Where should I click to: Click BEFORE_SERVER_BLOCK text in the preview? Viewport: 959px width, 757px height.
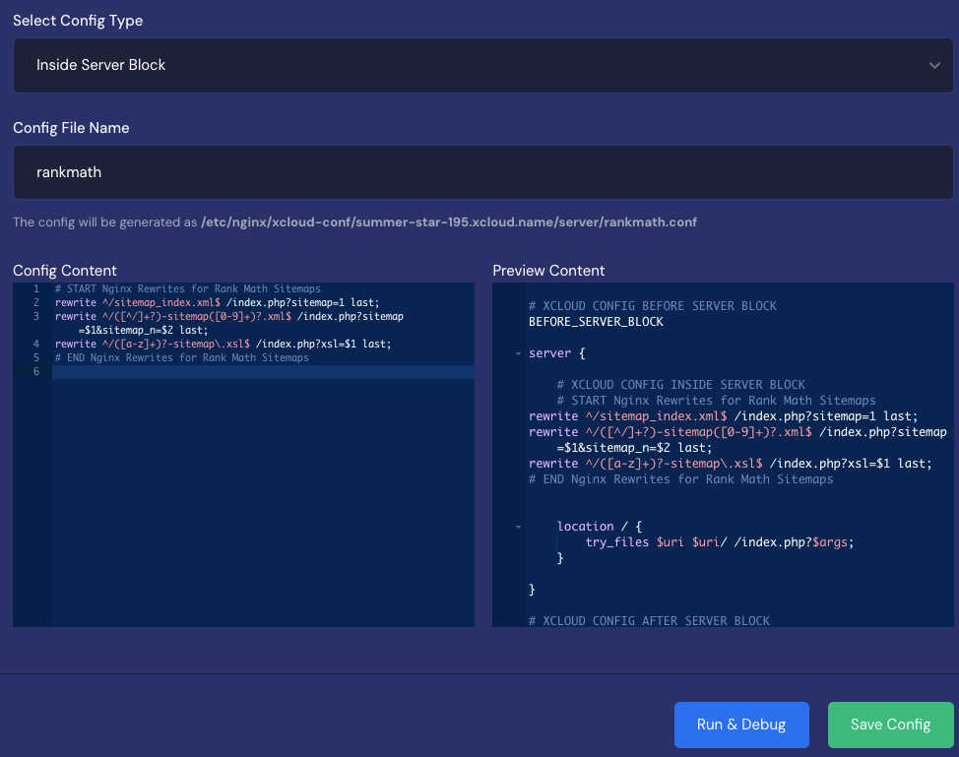pos(596,322)
